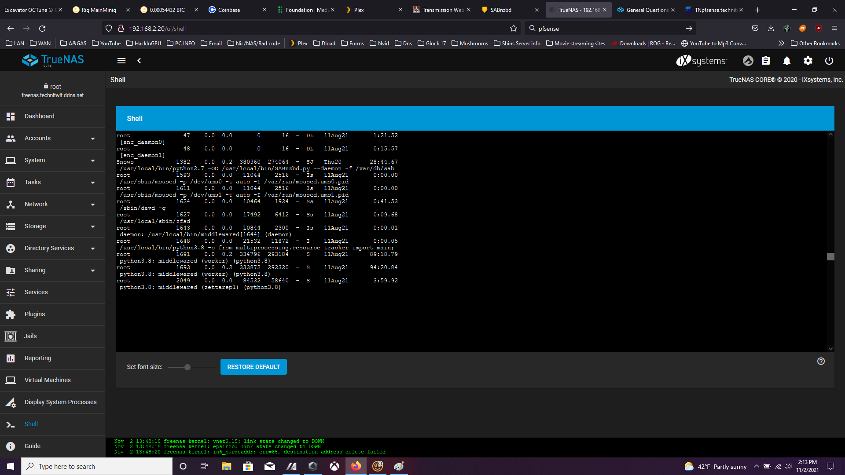Viewport: 845px width, 475px height.
Task: Click the shell scrollbar thumb
Action: point(830,256)
